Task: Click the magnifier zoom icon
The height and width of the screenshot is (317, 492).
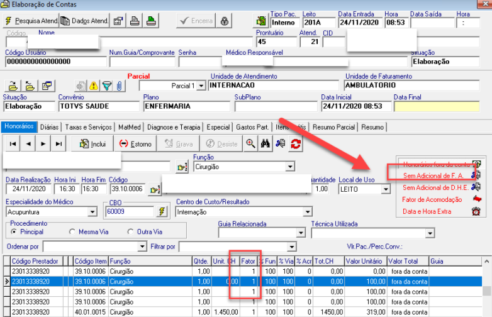Action: tap(250, 144)
